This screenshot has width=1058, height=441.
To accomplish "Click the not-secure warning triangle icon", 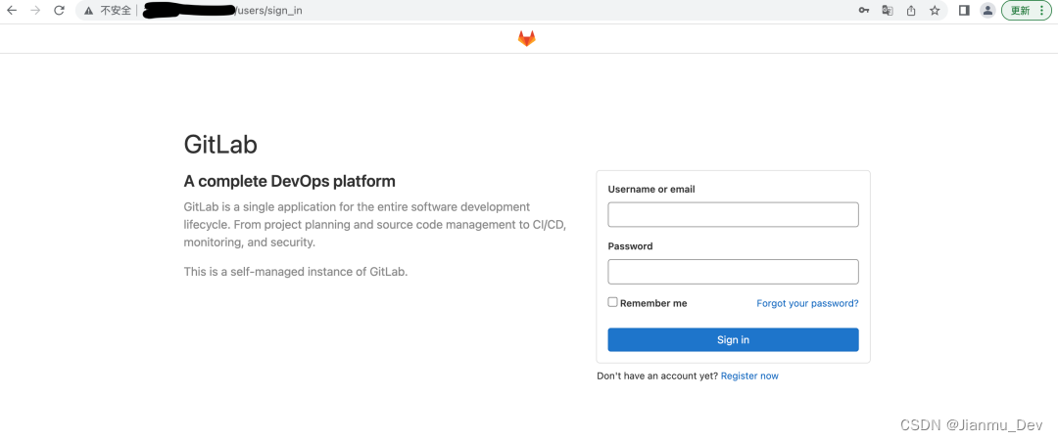I will pos(88,11).
